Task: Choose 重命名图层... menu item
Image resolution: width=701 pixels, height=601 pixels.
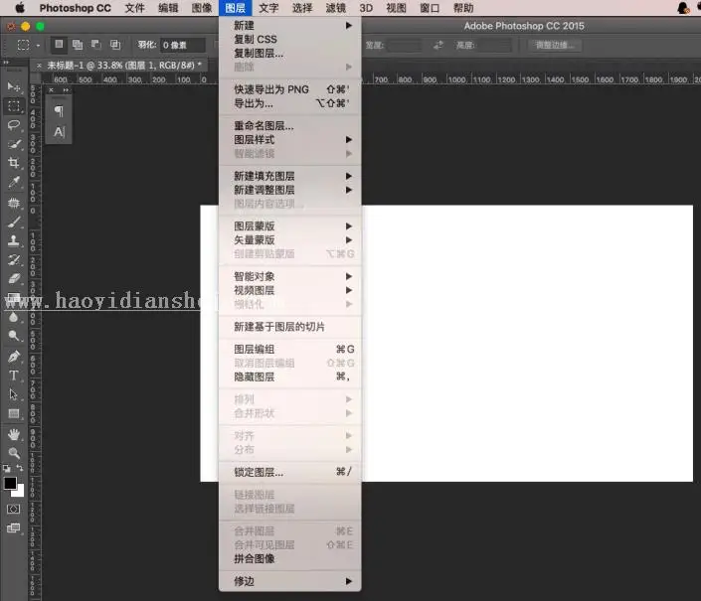Action: coord(290,126)
